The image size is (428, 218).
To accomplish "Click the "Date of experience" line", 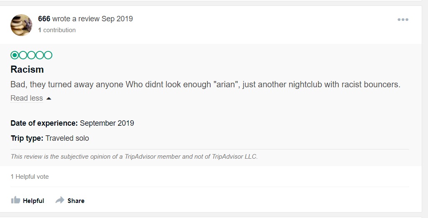I will click(72, 123).
